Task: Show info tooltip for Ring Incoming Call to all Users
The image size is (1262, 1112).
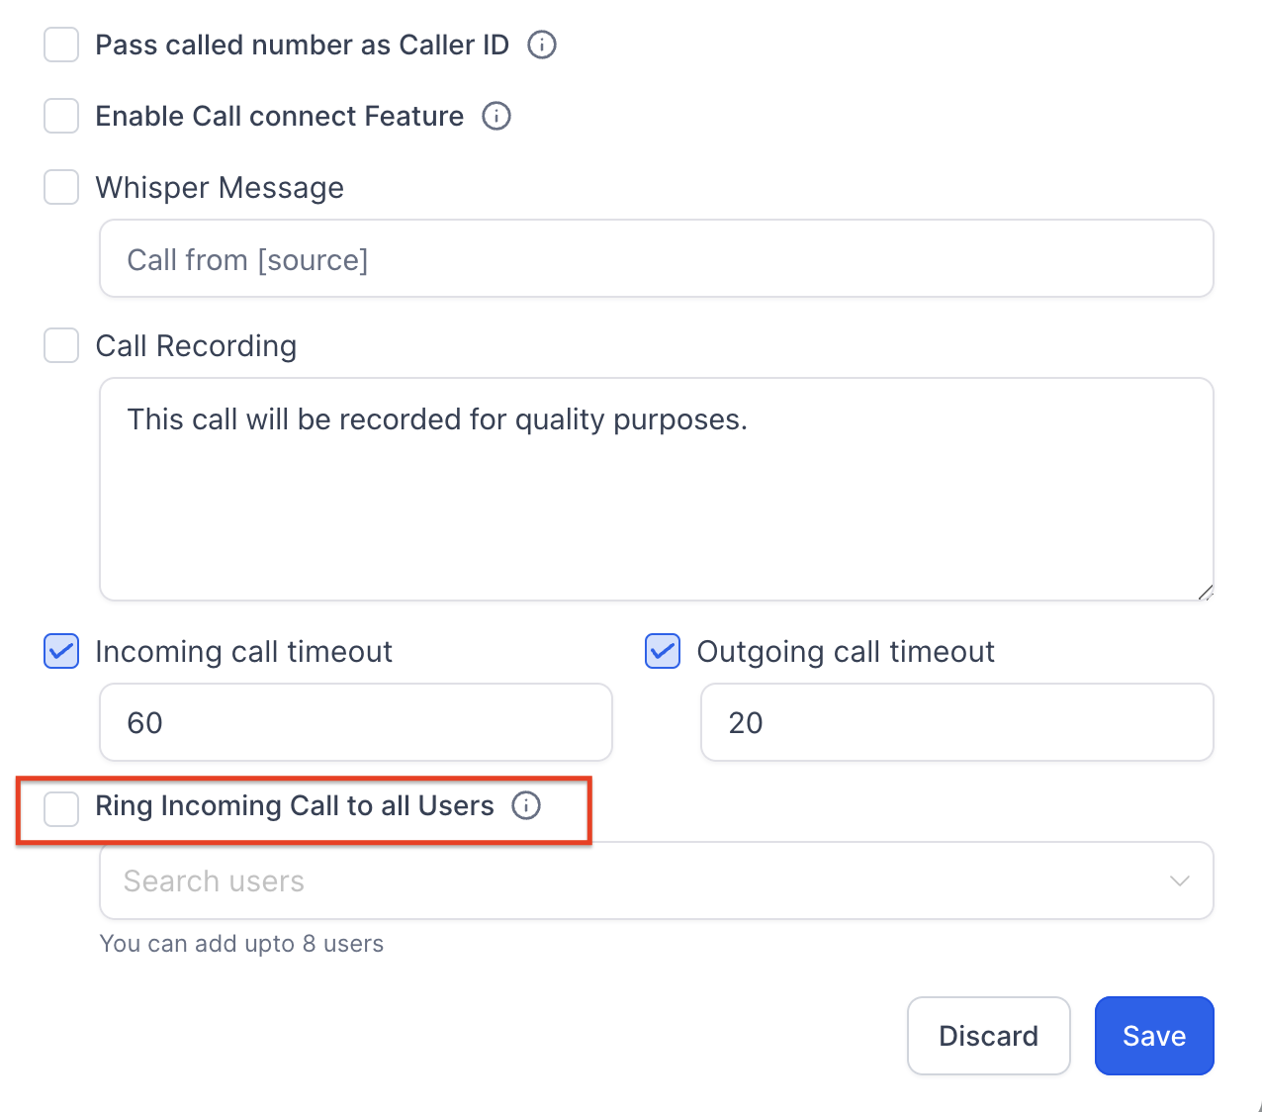Action: click(x=526, y=805)
